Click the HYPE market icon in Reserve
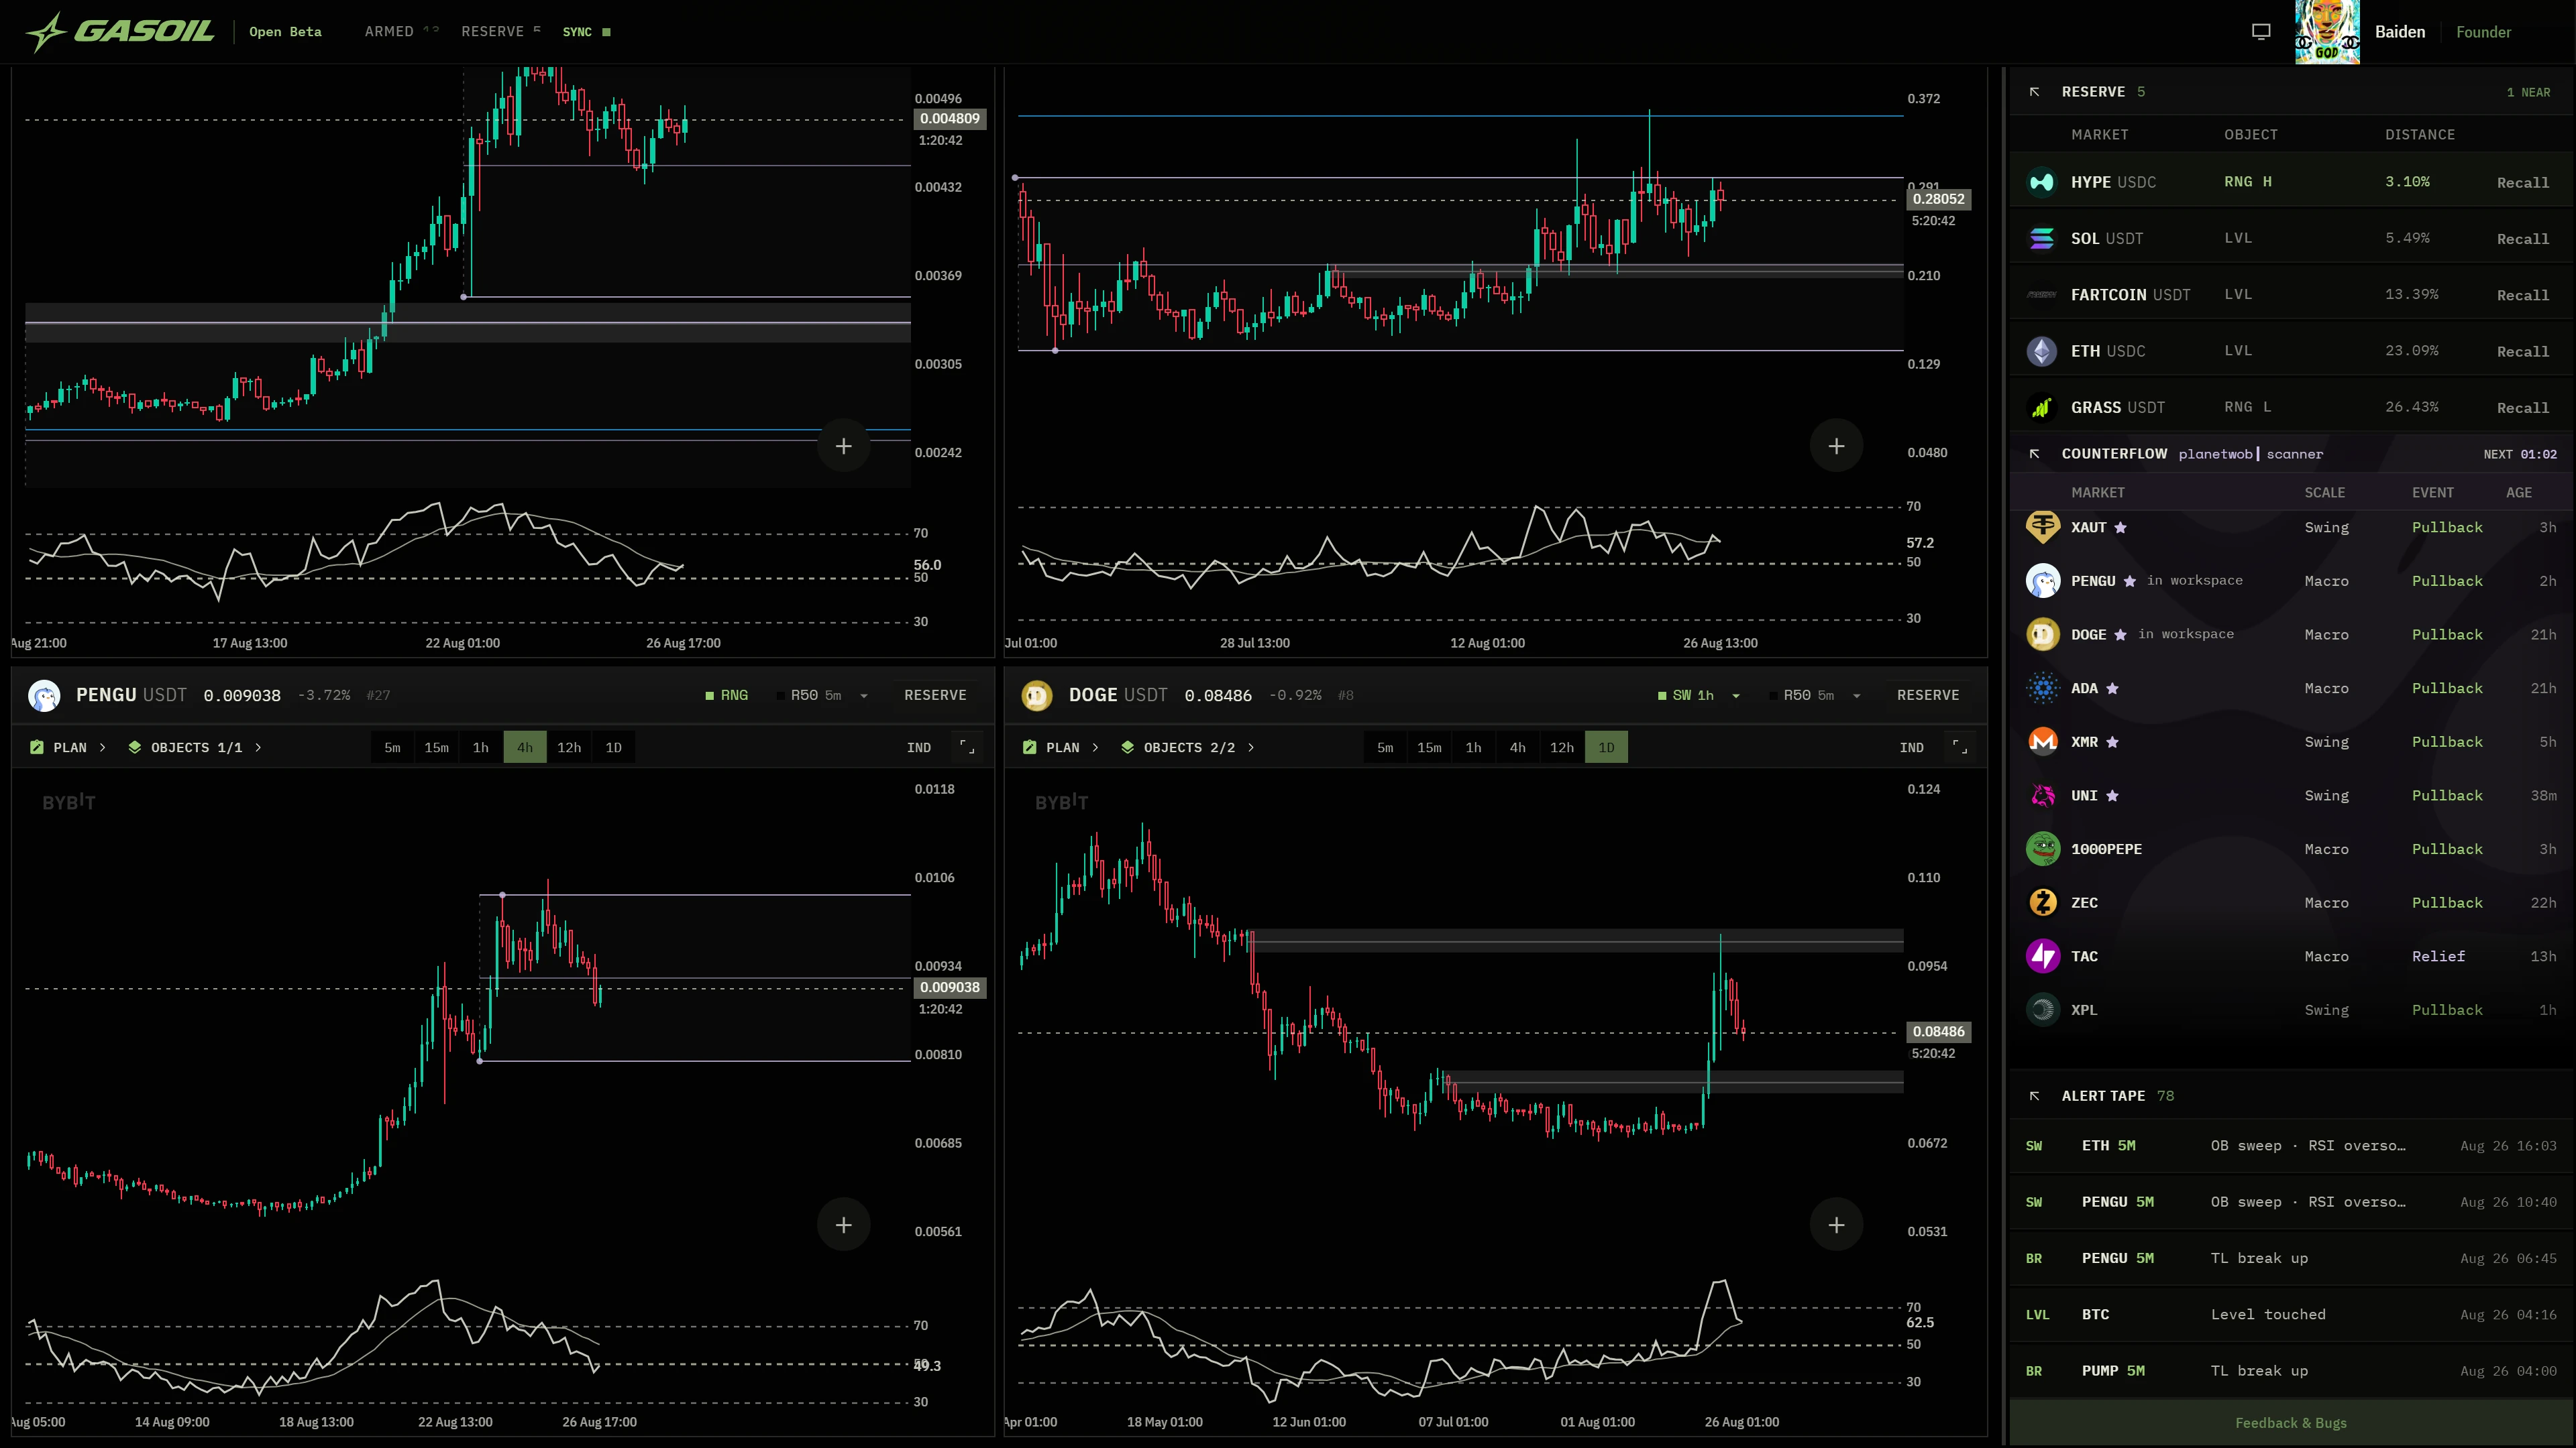The width and height of the screenshot is (2576, 1448). 2042,182
